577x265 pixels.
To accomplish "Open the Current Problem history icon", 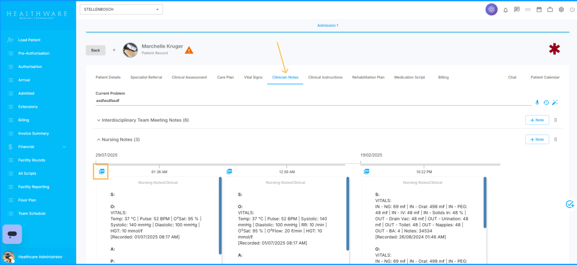I will pyautogui.click(x=546, y=102).
